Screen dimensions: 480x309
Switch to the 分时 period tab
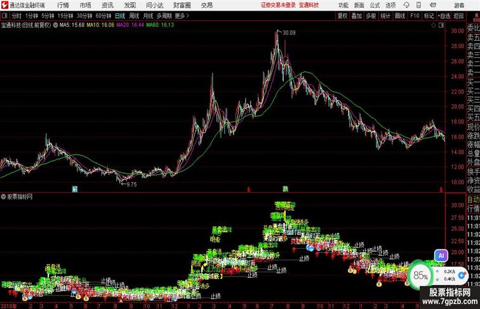coord(17,16)
